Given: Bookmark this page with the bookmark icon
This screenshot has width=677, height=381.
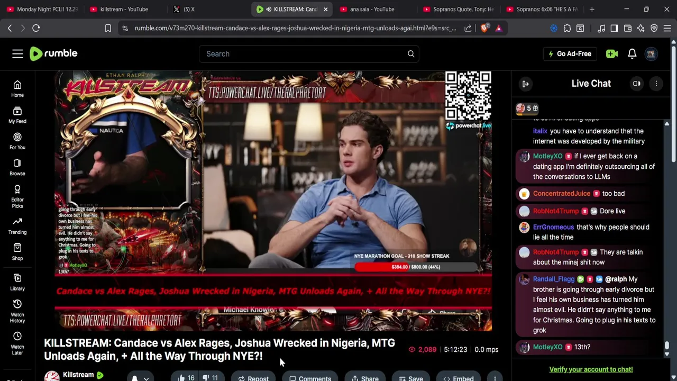Looking at the screenshot, I should 108,28.
